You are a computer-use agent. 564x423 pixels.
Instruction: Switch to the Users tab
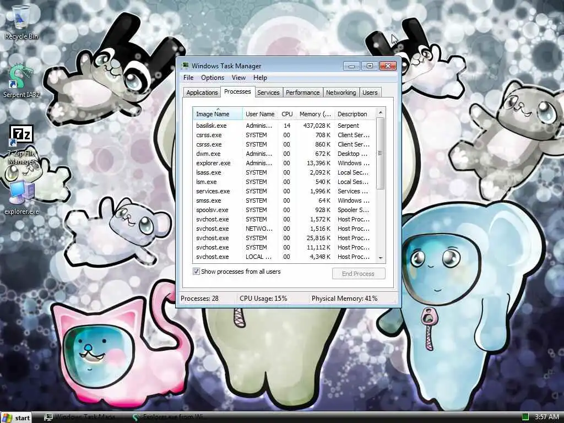tap(370, 93)
